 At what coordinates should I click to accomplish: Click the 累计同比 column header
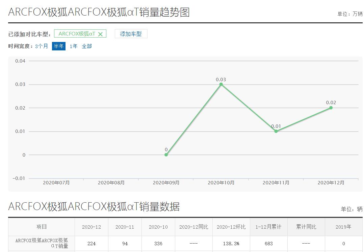click(306, 227)
